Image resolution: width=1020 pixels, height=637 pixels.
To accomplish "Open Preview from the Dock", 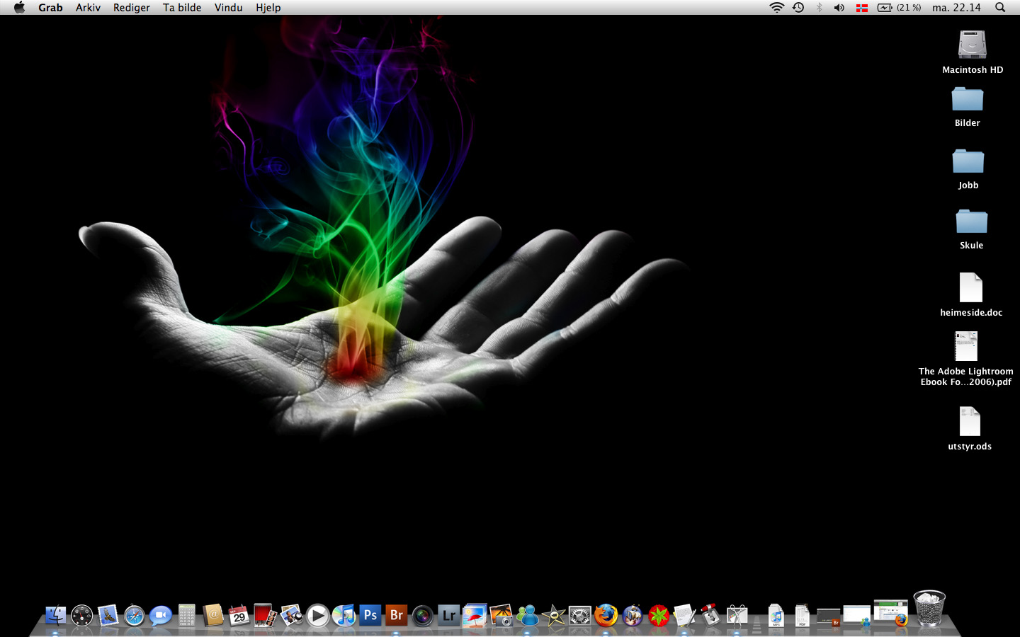I will [x=291, y=615].
